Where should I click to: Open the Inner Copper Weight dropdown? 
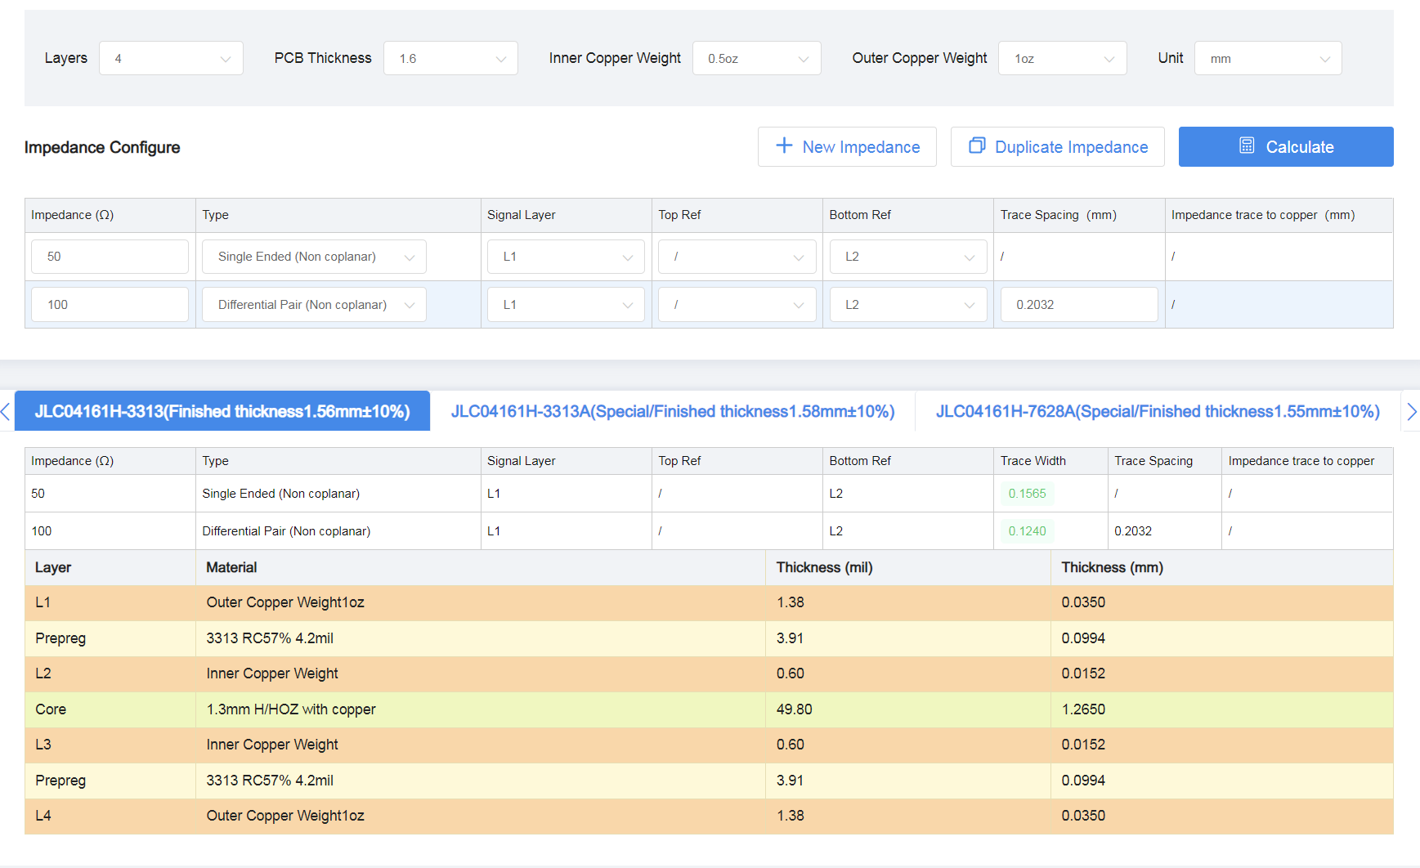(756, 58)
